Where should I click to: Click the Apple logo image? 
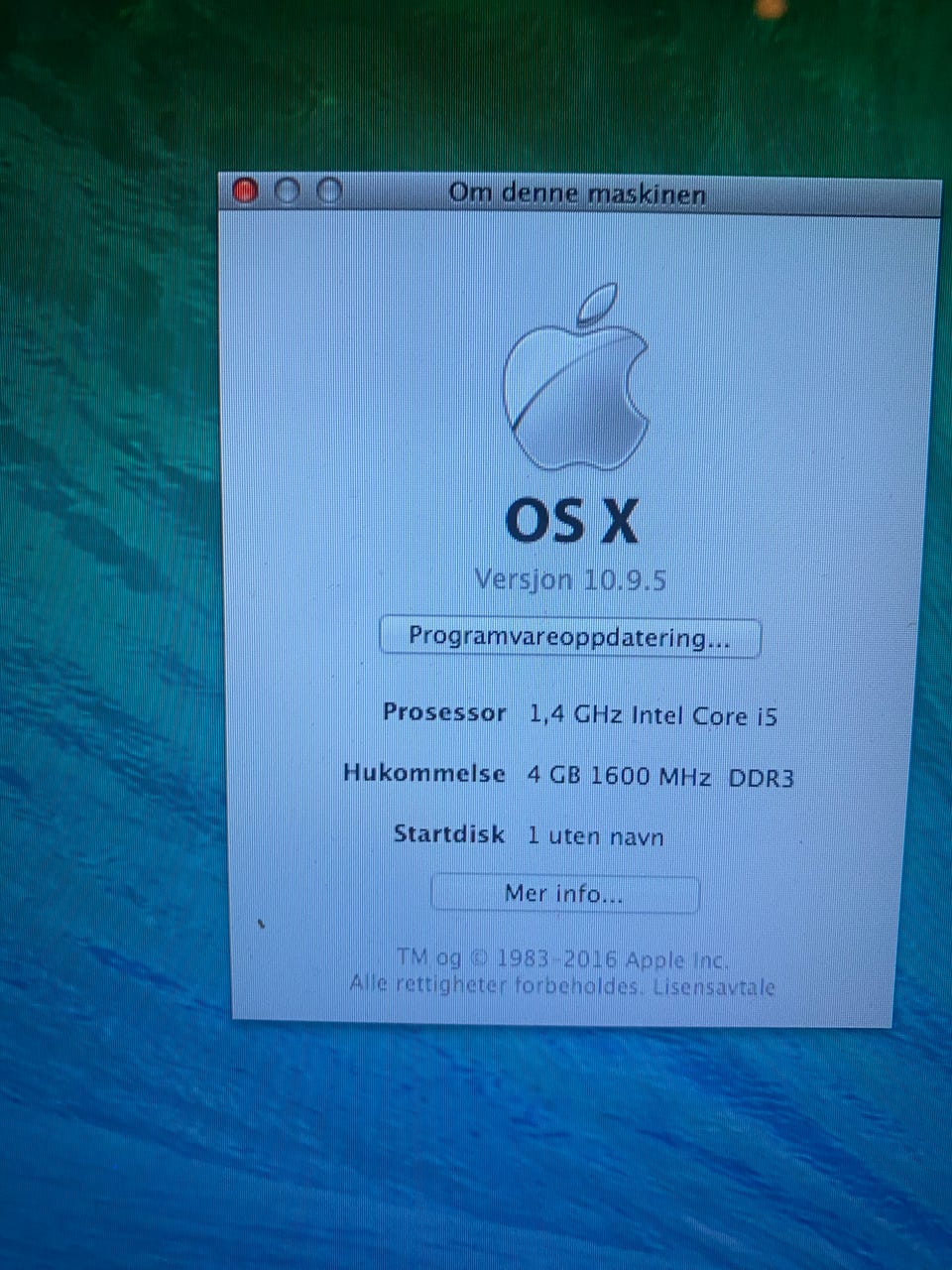(x=576, y=378)
